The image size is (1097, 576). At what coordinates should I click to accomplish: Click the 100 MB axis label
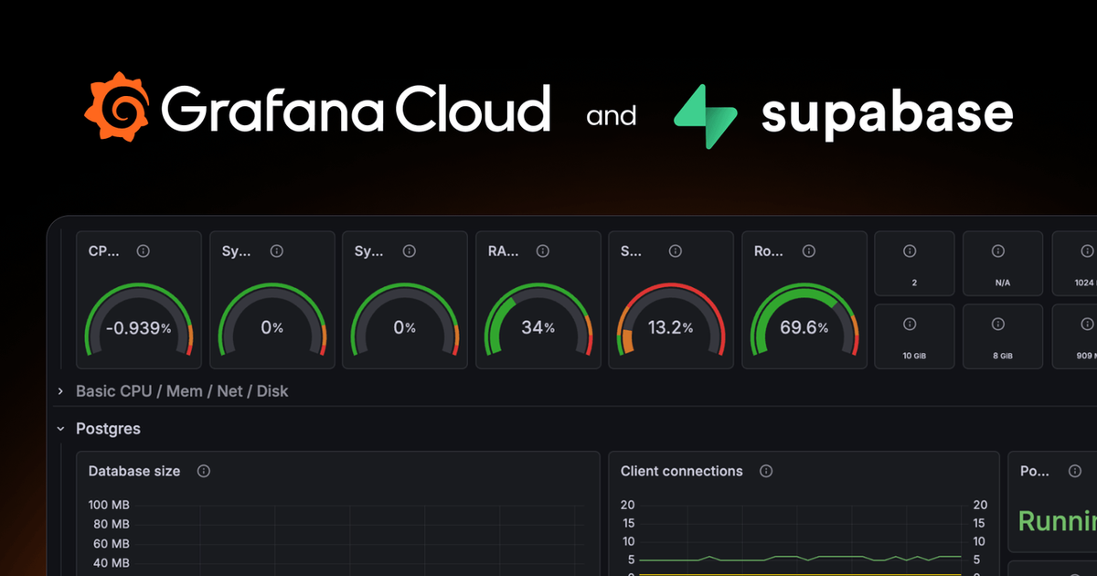(x=109, y=506)
